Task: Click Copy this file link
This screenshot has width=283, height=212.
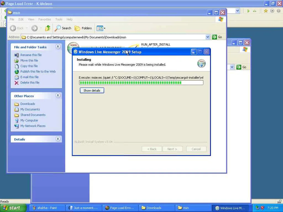Action: click(29, 66)
